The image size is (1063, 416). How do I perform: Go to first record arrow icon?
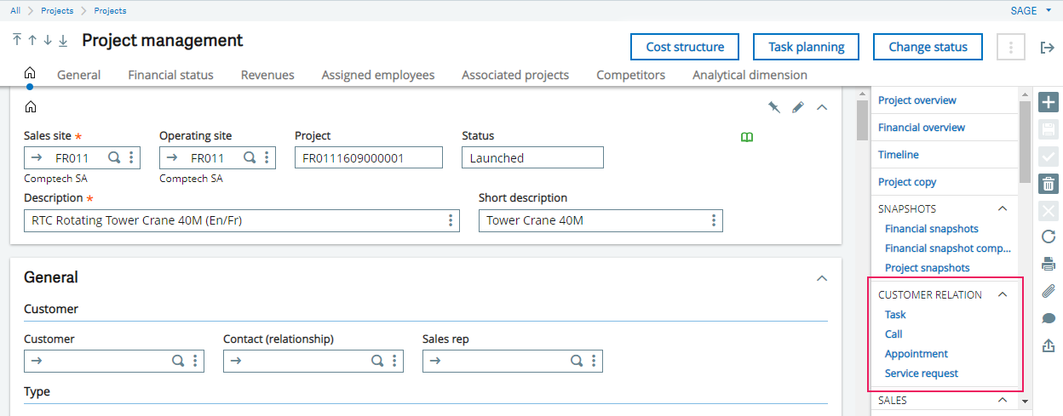click(17, 41)
